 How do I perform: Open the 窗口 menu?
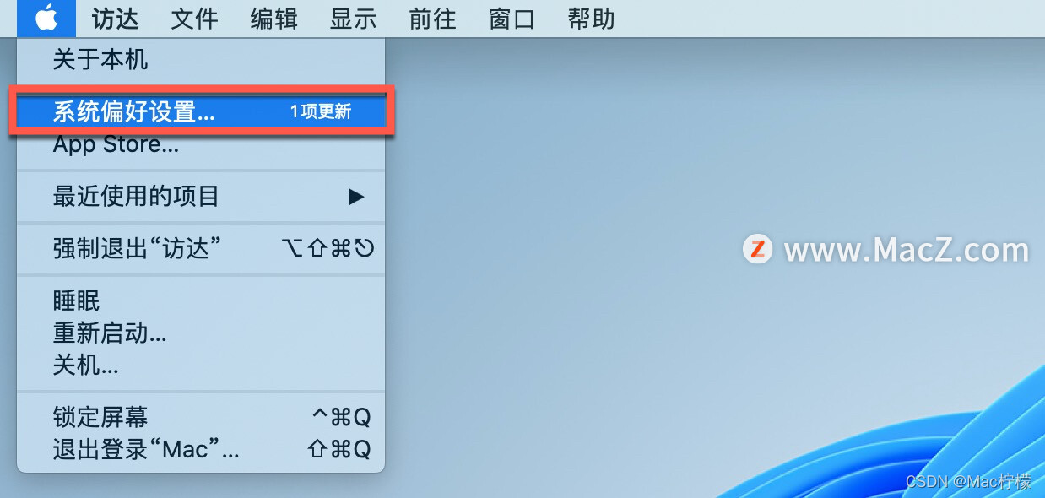[x=512, y=19]
